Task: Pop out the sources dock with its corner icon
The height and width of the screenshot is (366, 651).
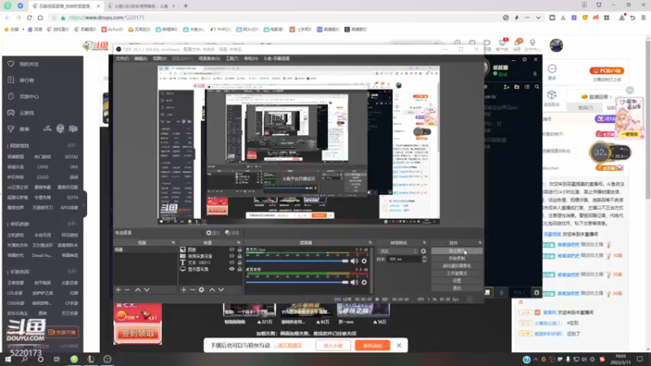Action: pyautogui.click(x=238, y=242)
